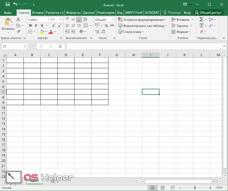The width and height of the screenshot is (228, 191).
Task: Toggle bottom vertical alignment
Action: click(79, 19)
